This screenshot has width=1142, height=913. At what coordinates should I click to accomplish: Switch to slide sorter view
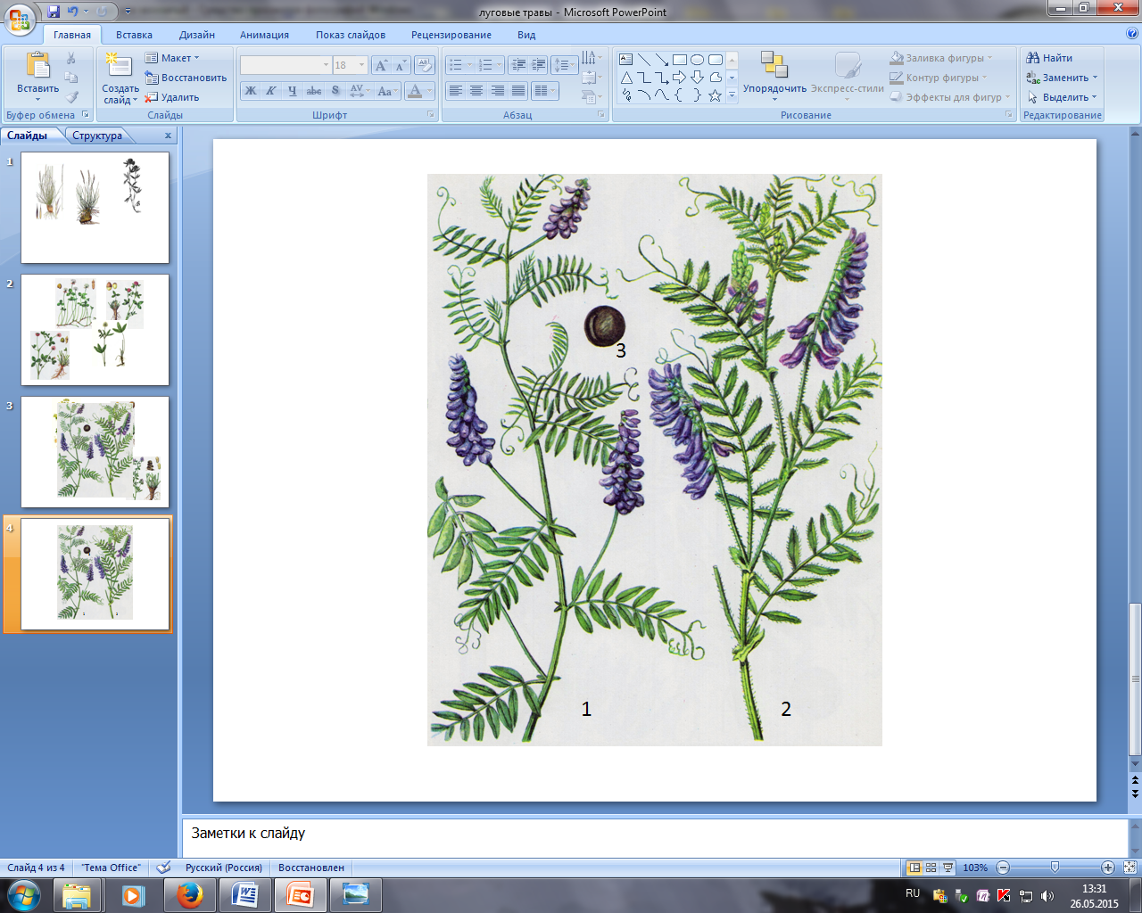(x=931, y=868)
